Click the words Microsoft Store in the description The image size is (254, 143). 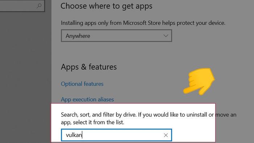142,23
